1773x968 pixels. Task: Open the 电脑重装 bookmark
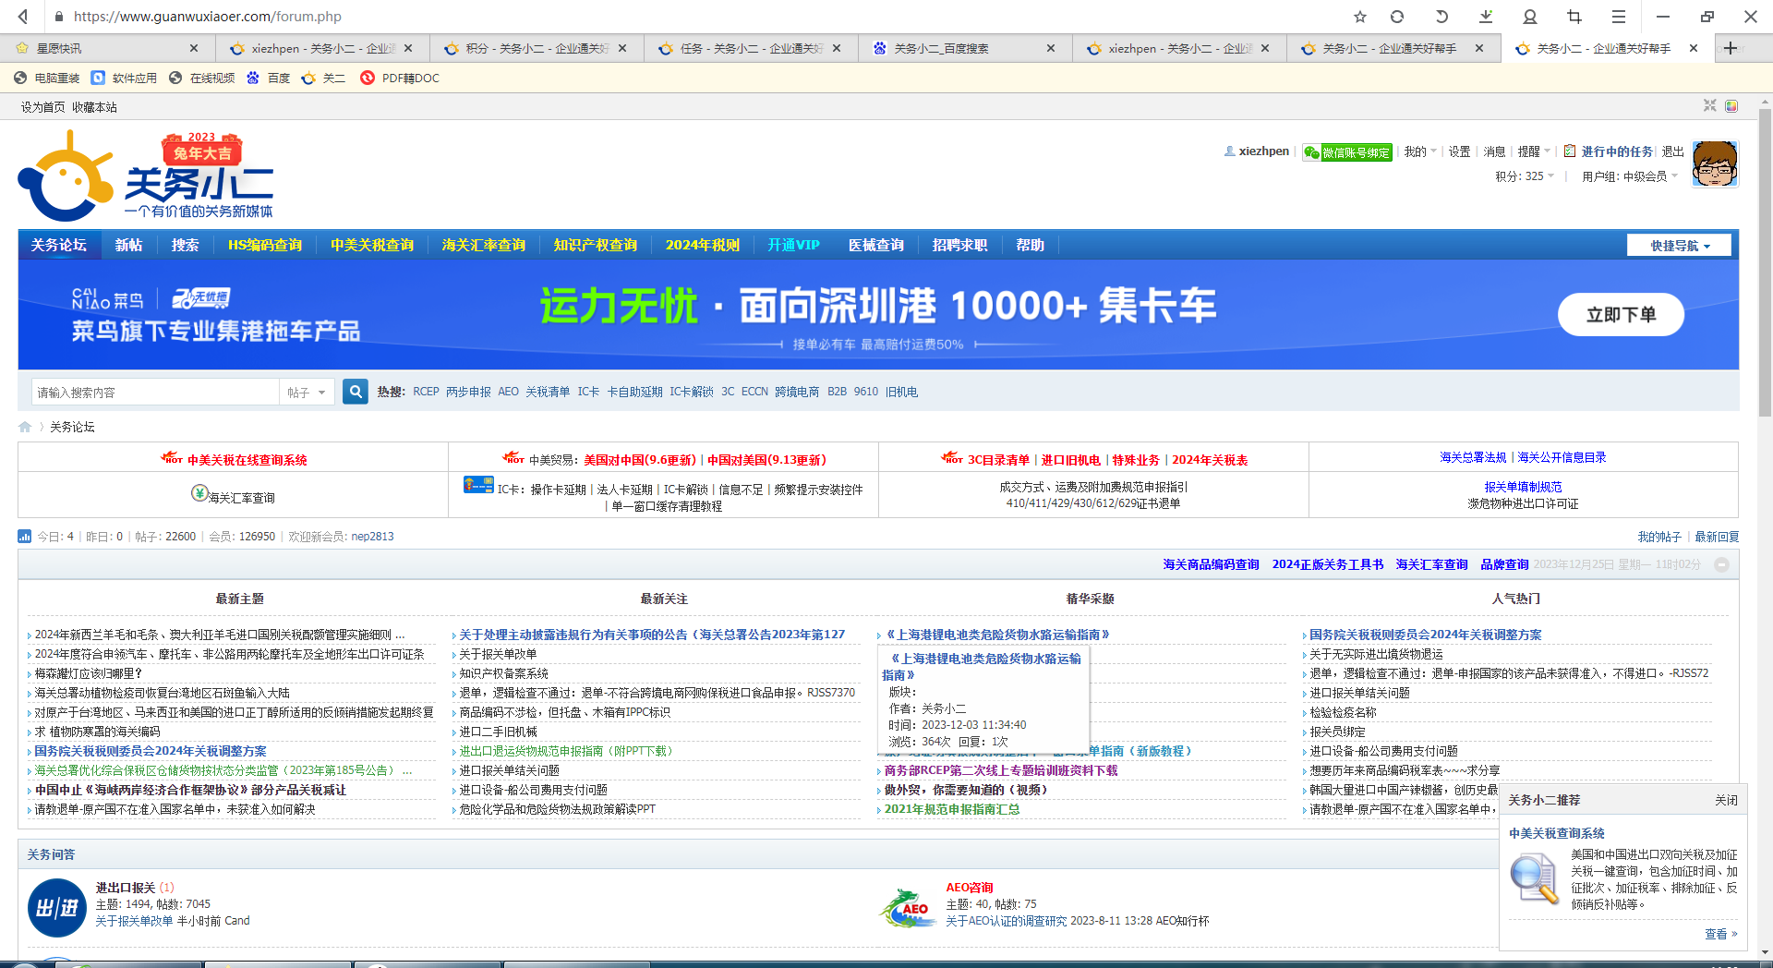pyautogui.click(x=47, y=79)
